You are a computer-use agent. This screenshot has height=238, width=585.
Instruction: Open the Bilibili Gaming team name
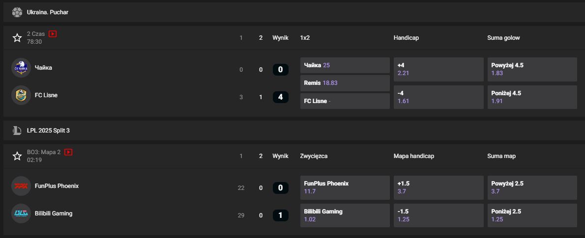coord(54,213)
